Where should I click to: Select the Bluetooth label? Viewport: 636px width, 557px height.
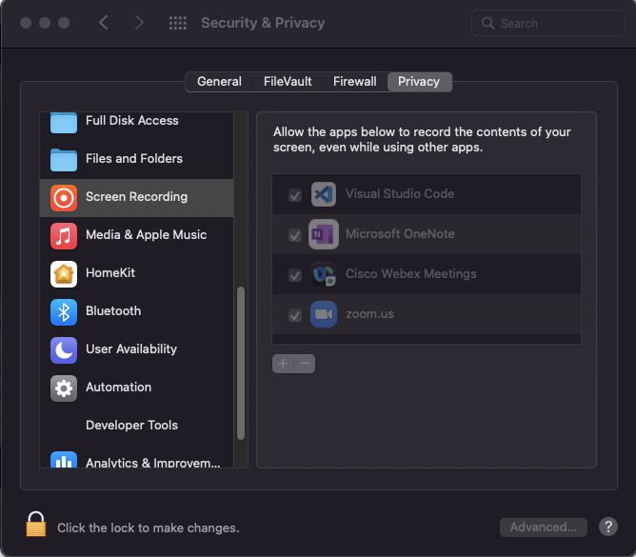click(113, 311)
